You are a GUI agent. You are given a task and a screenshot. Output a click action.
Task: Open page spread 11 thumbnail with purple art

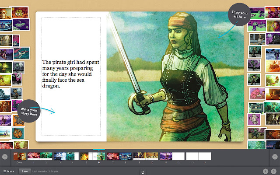[165, 156]
